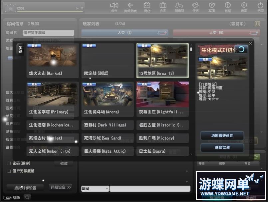Open the 制造所 crafting icon
268x202 pixels.
click(x=179, y=6)
